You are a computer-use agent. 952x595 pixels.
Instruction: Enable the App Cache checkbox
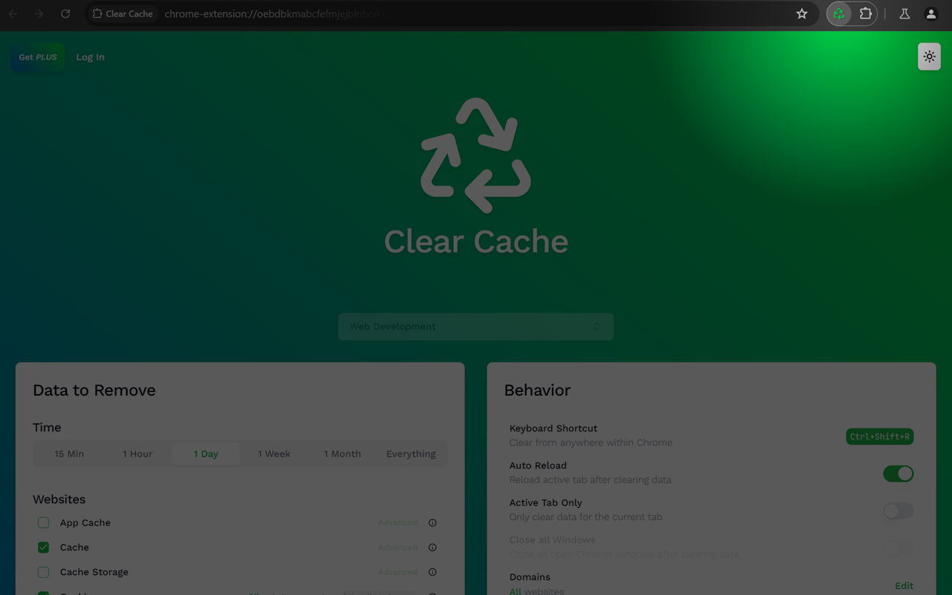[x=43, y=522]
